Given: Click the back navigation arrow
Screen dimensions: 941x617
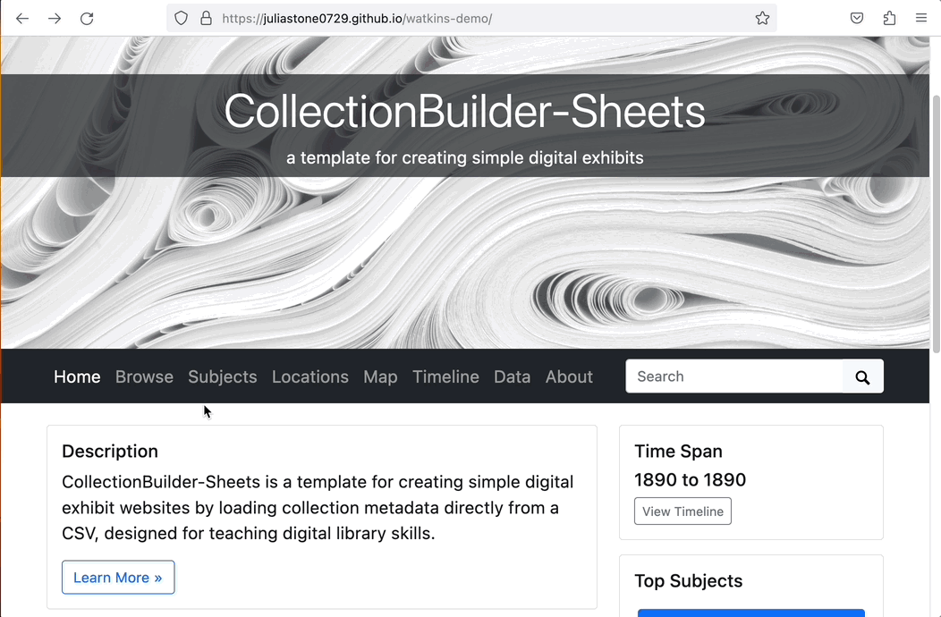Looking at the screenshot, I should [x=22, y=18].
